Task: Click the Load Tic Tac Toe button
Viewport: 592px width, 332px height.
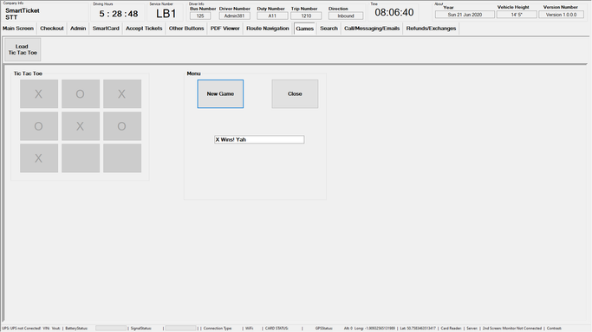Action: click(x=23, y=49)
